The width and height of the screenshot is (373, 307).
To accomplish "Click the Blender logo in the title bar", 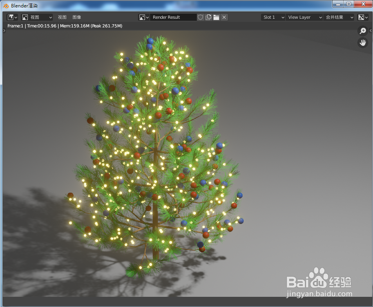I will pyautogui.click(x=6, y=5).
